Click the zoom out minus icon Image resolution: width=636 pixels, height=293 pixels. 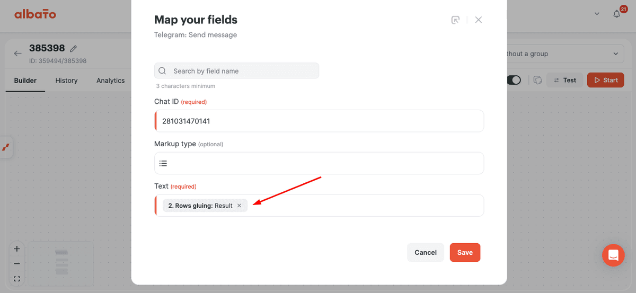[x=17, y=263]
